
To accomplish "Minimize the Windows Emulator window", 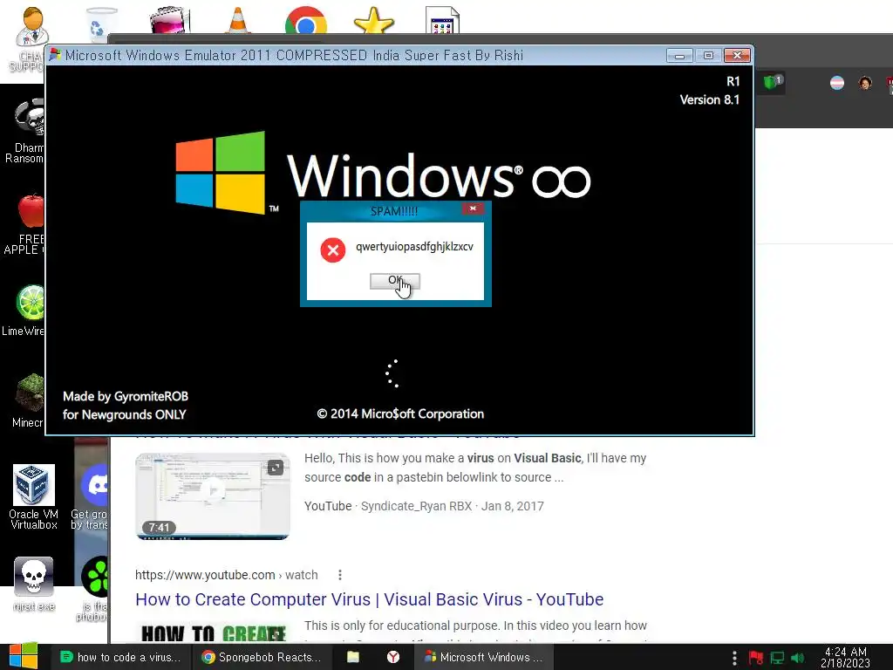I will [679, 55].
